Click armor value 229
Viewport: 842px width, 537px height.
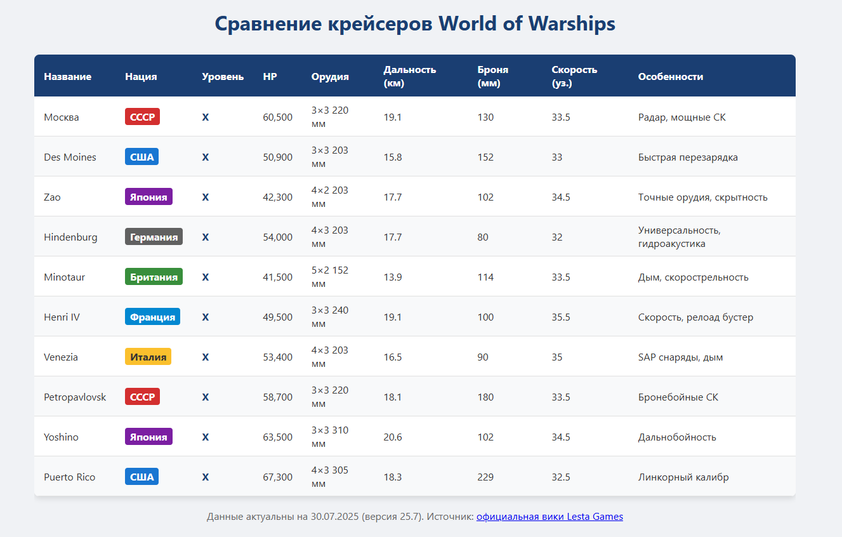(x=485, y=477)
